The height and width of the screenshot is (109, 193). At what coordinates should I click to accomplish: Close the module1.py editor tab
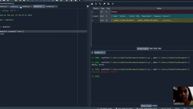point(8,6)
